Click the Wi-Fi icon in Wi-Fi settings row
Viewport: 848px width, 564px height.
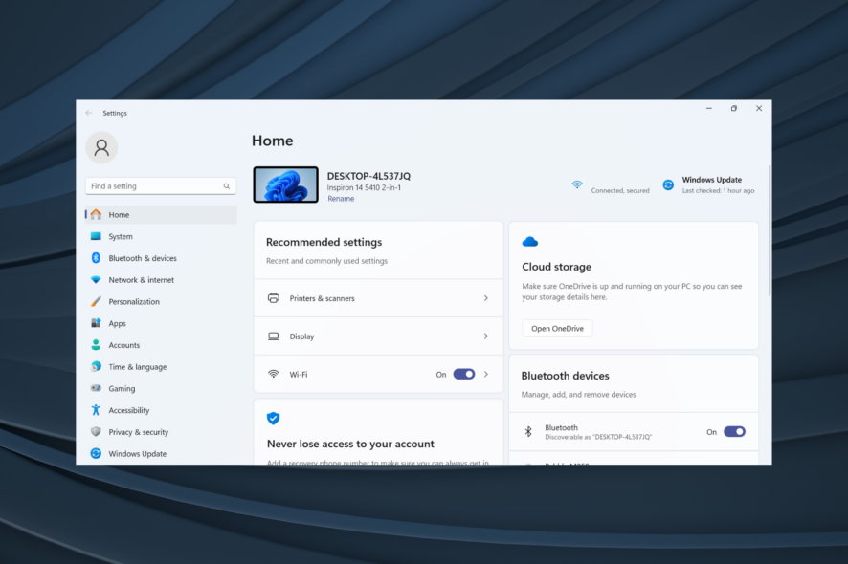click(274, 374)
